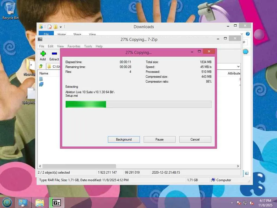Go up one folder with the up-arrow icon
The width and height of the screenshot is (277, 208).
point(41,66)
